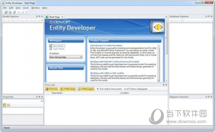Close the Diagram Overview panel
The height and width of the screenshot is (132, 215).
coord(211,97)
